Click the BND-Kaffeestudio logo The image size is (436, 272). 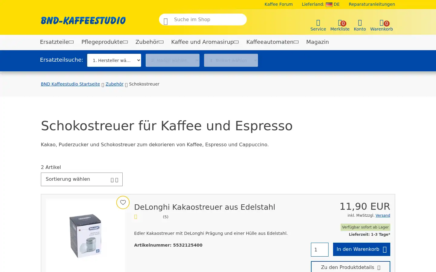pos(83,21)
